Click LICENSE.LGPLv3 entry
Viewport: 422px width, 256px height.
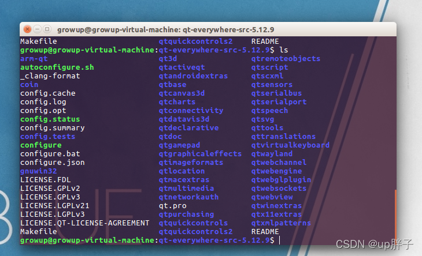click(x=53, y=214)
